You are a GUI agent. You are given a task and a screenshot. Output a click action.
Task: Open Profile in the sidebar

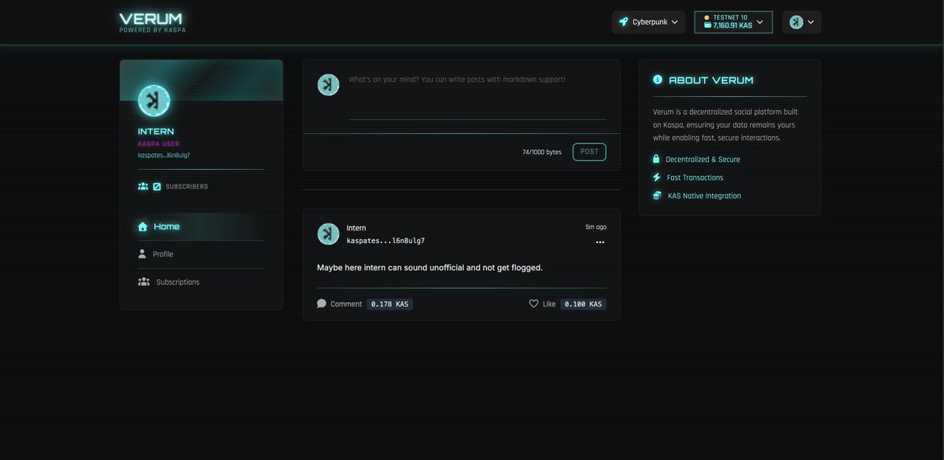coord(201,254)
